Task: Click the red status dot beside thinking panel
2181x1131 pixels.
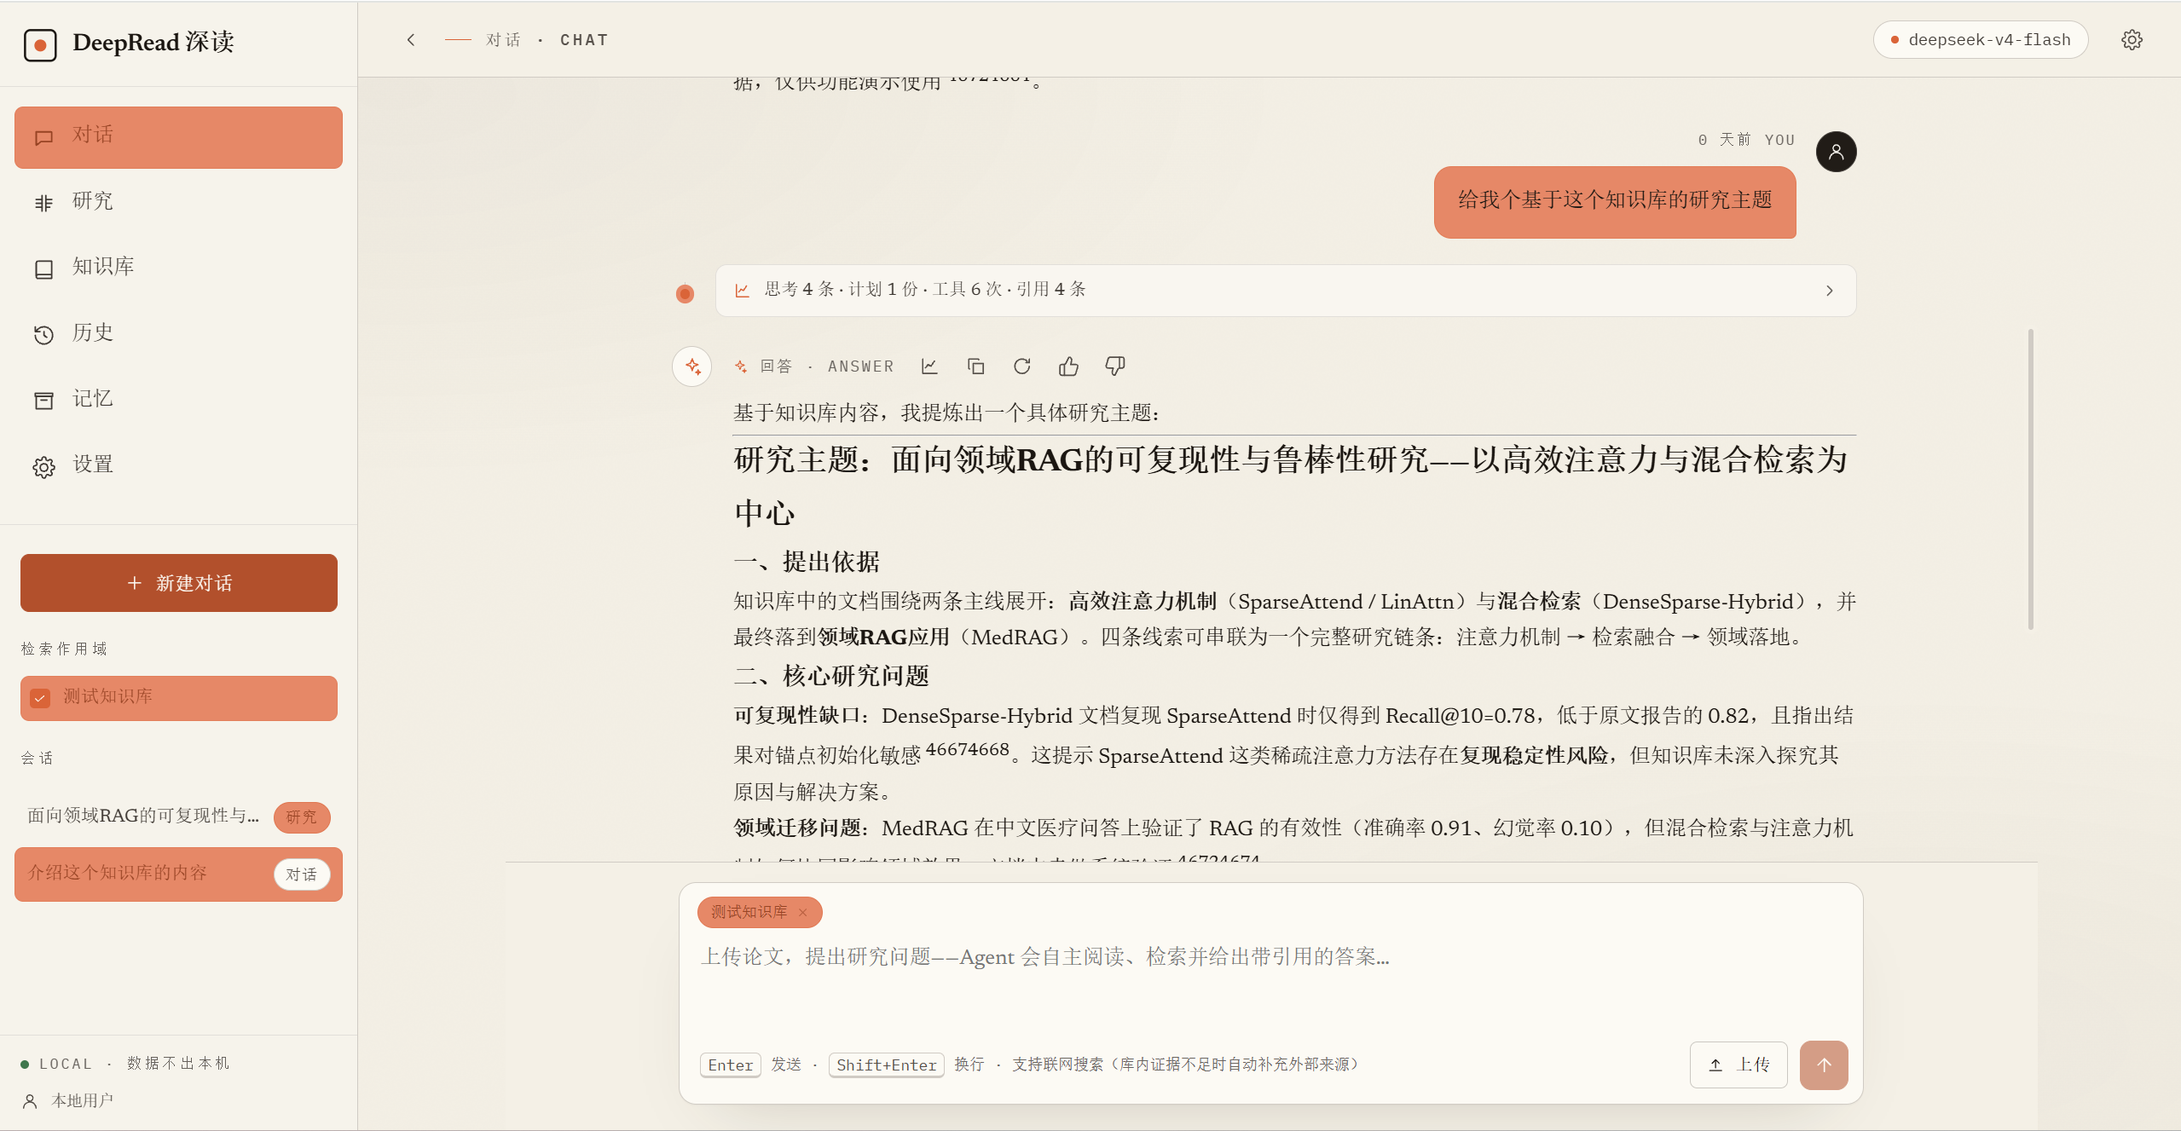Action: tap(685, 294)
